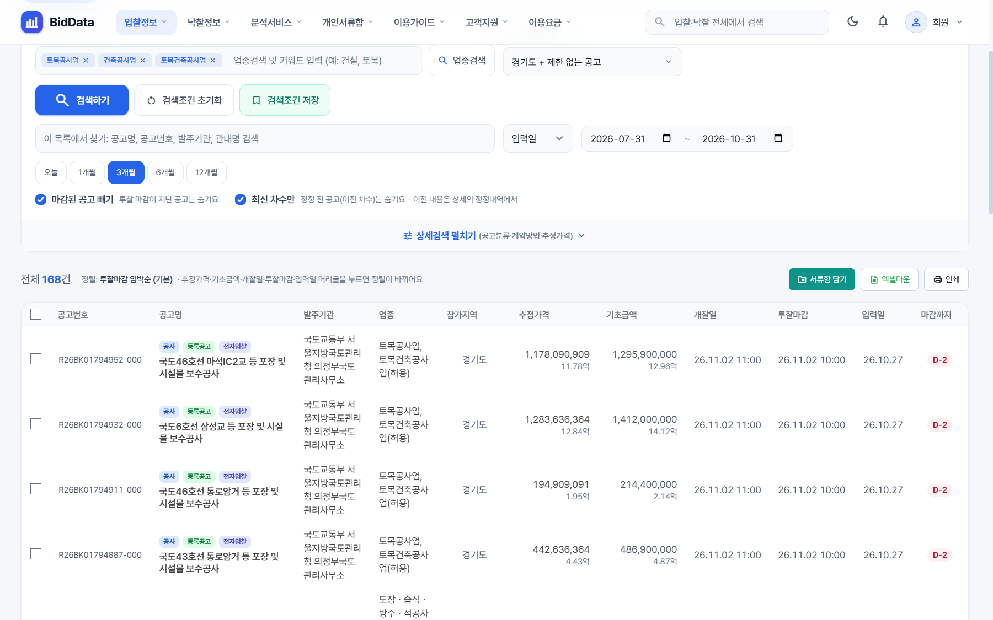Image resolution: width=993 pixels, height=620 pixels.
Task: Select row R26BK01794932-000 checkbox
Action: tap(36, 424)
